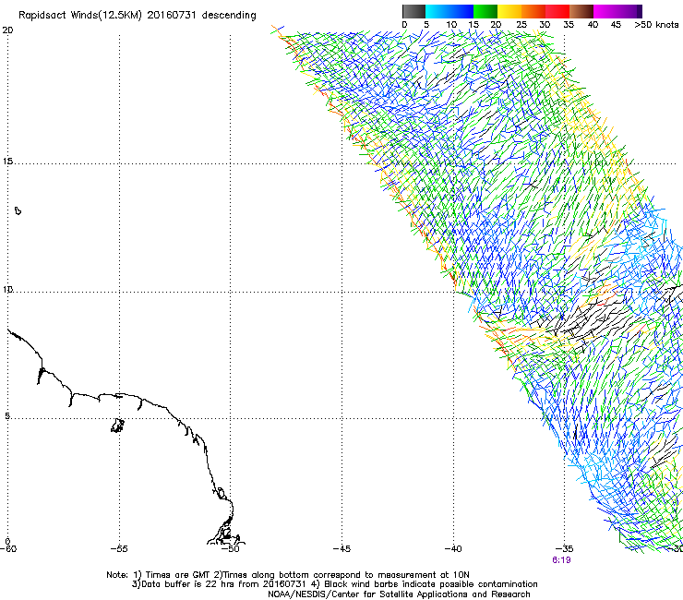Image resolution: width=683 pixels, height=600 pixels.
Task: Click the '5' latitude label on the left axis
Action: (x=7, y=416)
